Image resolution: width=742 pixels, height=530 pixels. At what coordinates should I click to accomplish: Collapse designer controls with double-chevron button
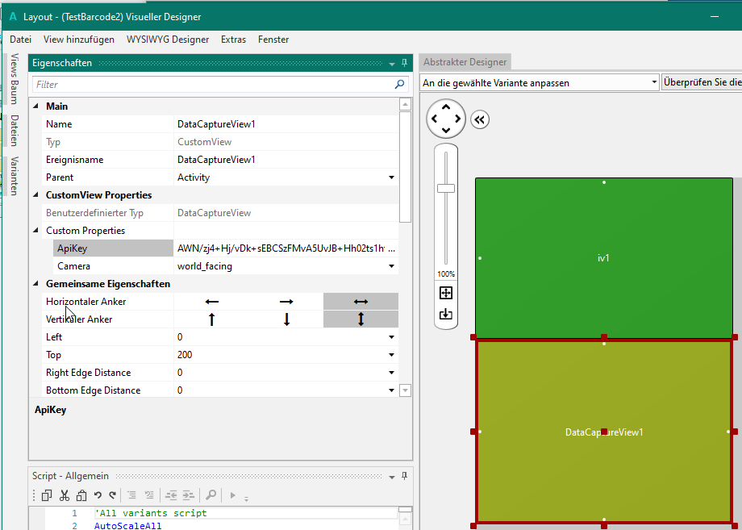[480, 119]
